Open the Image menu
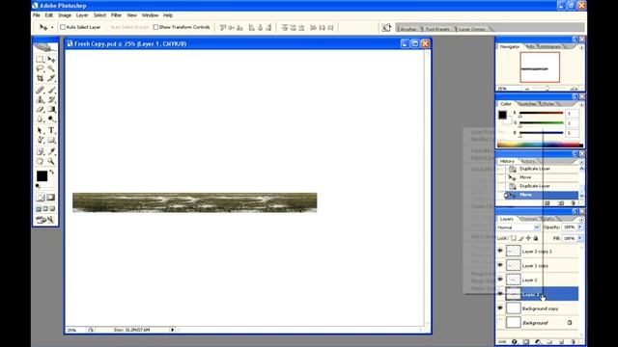 (x=65, y=15)
